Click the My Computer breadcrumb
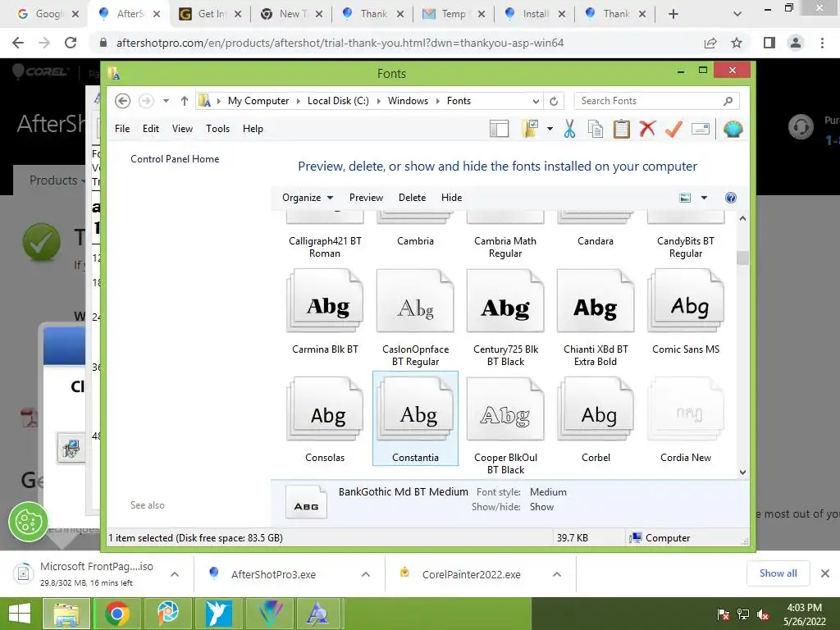Image resolution: width=840 pixels, height=630 pixels. (x=258, y=101)
